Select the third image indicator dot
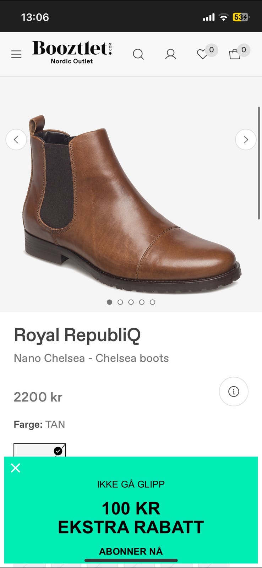Image resolution: width=262 pixels, height=568 pixels. click(131, 302)
